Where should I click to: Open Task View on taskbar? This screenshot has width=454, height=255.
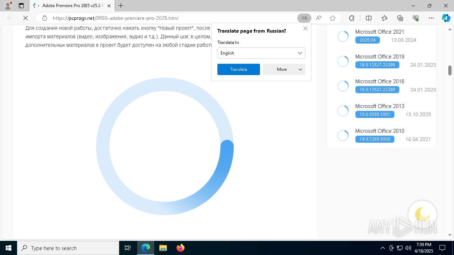click(128, 248)
